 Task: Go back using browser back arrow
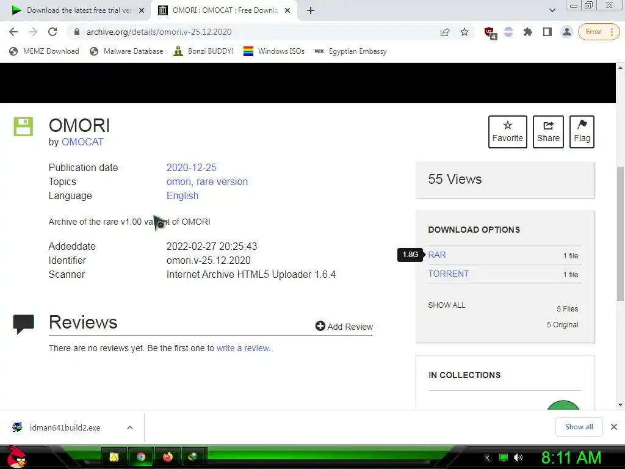[13, 32]
